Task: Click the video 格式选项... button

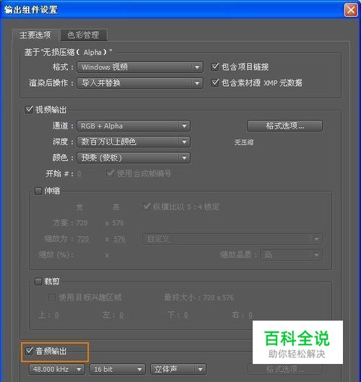Action: (284, 126)
